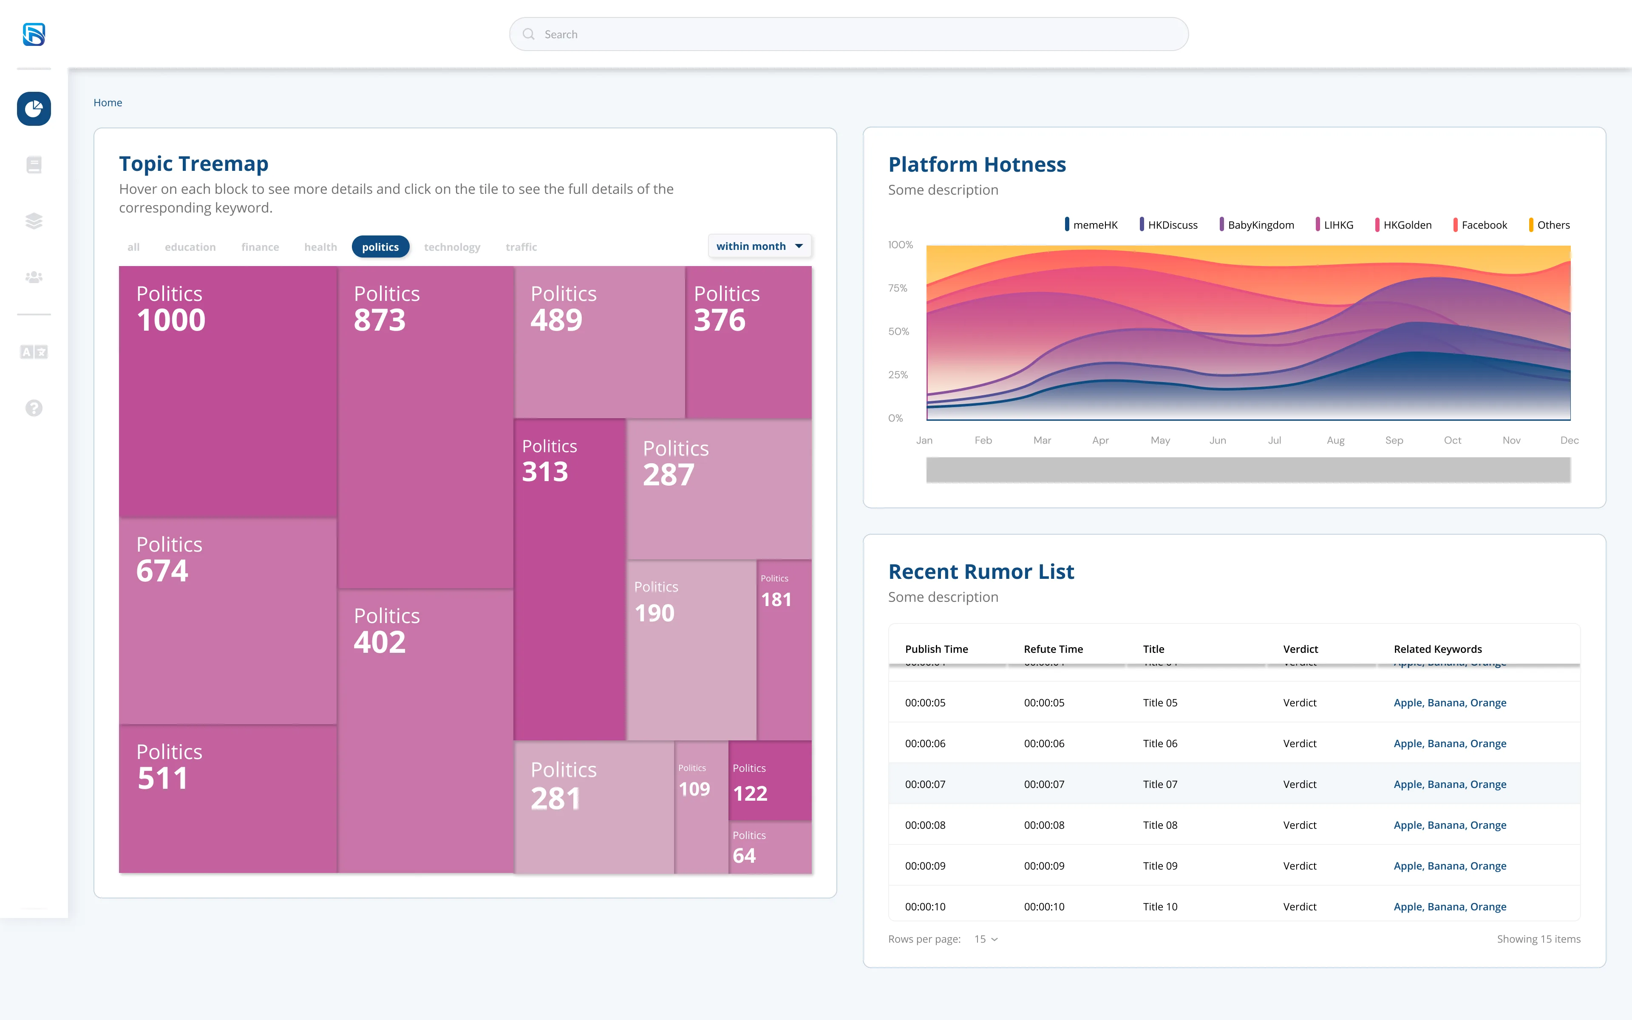Open keywords link for Title 07 row
Image resolution: width=1632 pixels, height=1020 pixels.
(x=1450, y=784)
